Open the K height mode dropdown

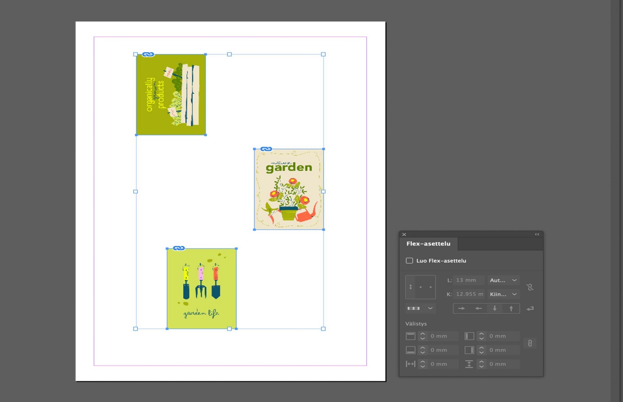coord(503,294)
